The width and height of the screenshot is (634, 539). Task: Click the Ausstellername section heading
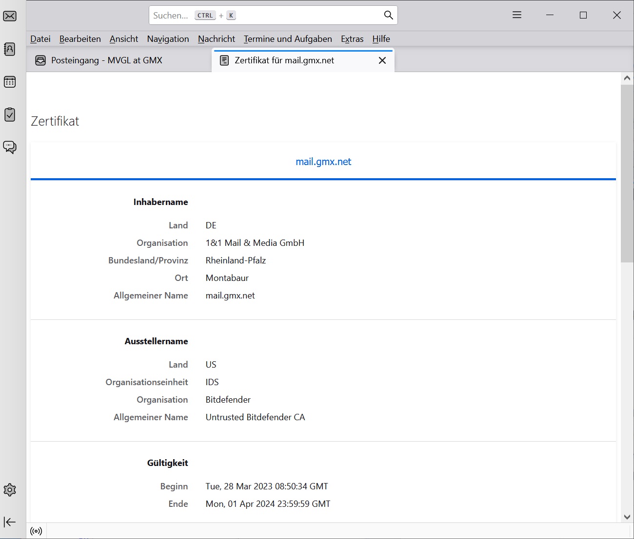point(156,341)
